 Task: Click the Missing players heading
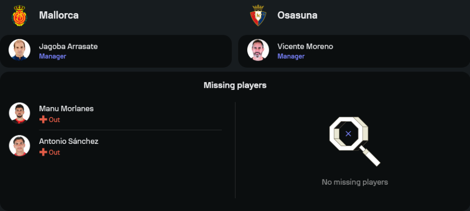click(x=235, y=85)
